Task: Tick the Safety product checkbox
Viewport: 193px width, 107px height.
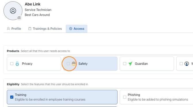Action: click(x=68, y=64)
